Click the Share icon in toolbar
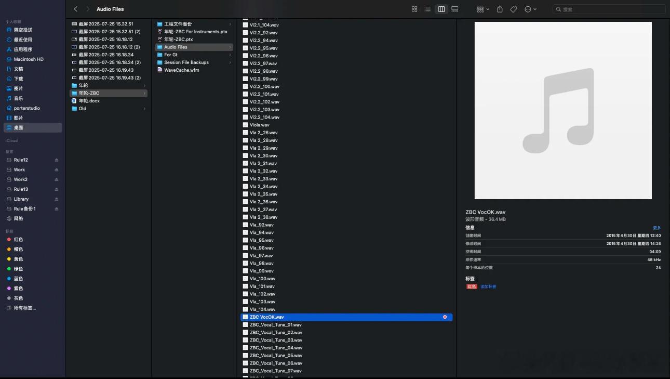The width and height of the screenshot is (670, 379). [x=500, y=9]
